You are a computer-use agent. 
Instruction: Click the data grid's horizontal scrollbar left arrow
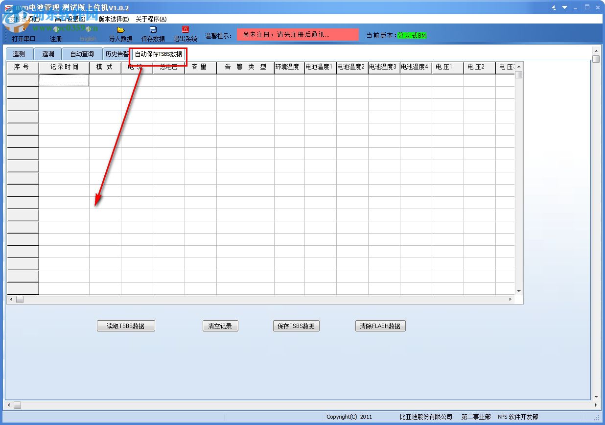[x=11, y=299]
